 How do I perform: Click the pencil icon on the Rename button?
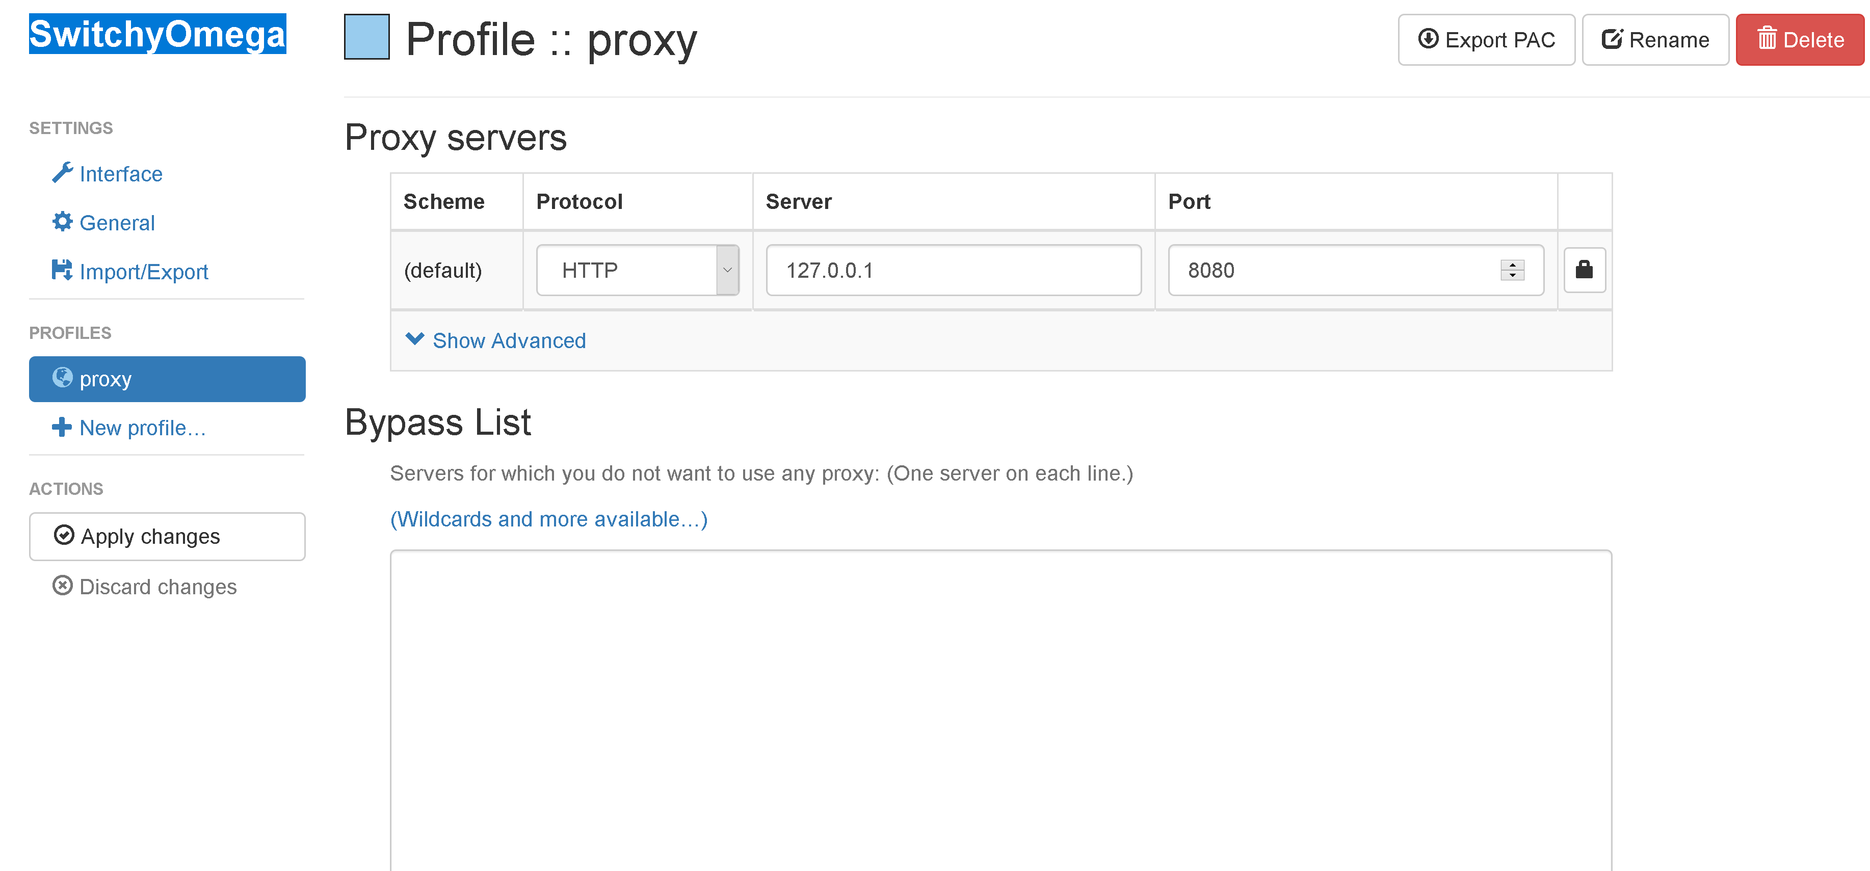click(1613, 39)
